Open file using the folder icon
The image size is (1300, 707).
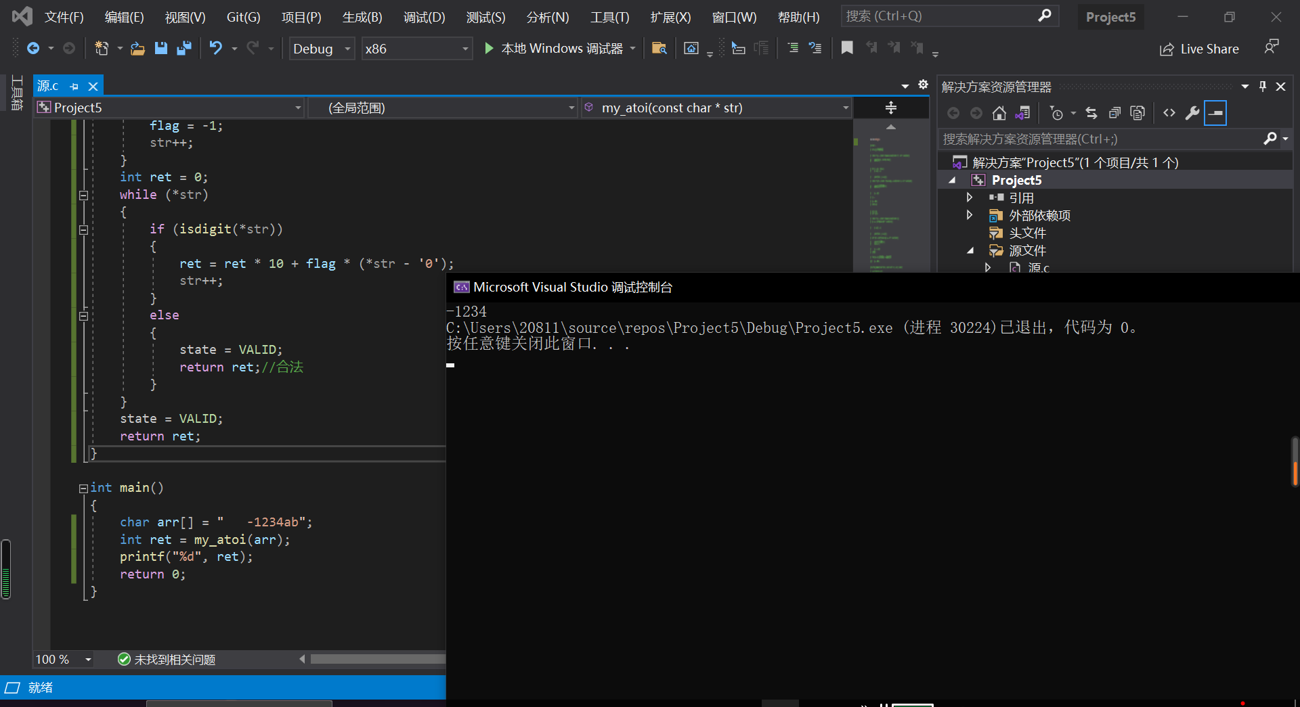click(x=137, y=48)
